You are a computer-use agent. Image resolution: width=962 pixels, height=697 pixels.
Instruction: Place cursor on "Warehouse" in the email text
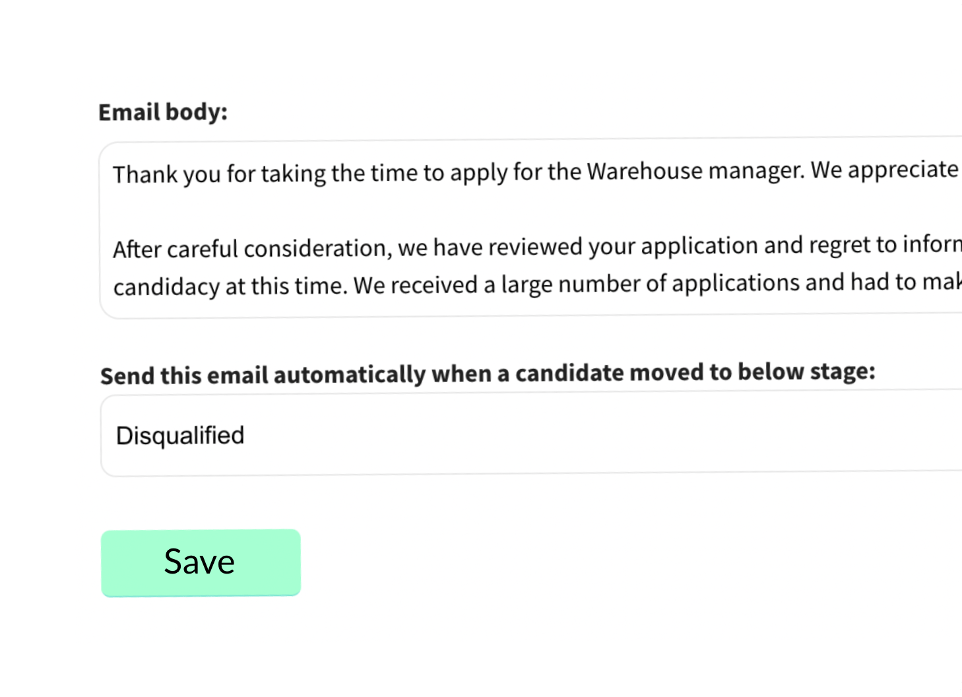click(645, 172)
